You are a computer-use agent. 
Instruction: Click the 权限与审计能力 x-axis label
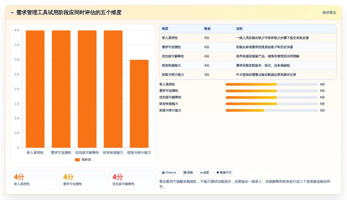pyautogui.click(x=139, y=153)
